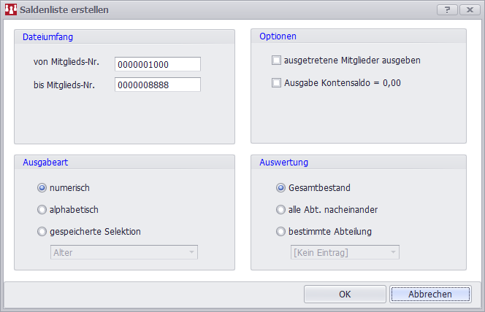Open help with the question mark button
Image resolution: width=485 pixels, height=312 pixels.
[x=446, y=10]
